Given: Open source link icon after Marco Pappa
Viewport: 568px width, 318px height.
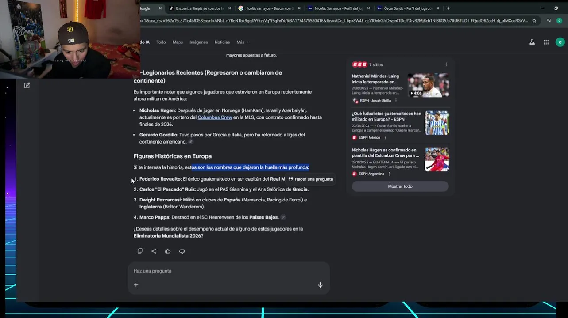Looking at the screenshot, I should coord(283,217).
